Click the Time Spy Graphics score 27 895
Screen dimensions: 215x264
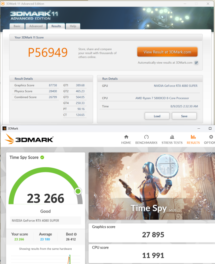point(153,235)
